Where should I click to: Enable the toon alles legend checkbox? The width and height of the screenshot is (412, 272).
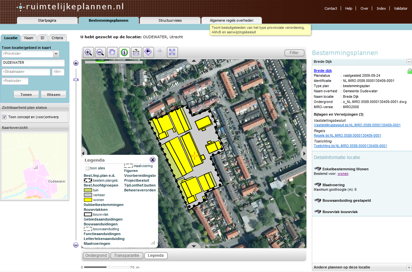tap(87, 168)
